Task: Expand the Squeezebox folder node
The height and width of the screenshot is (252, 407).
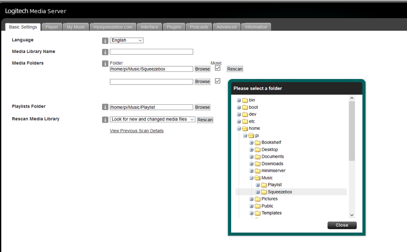Action: pos(258,192)
